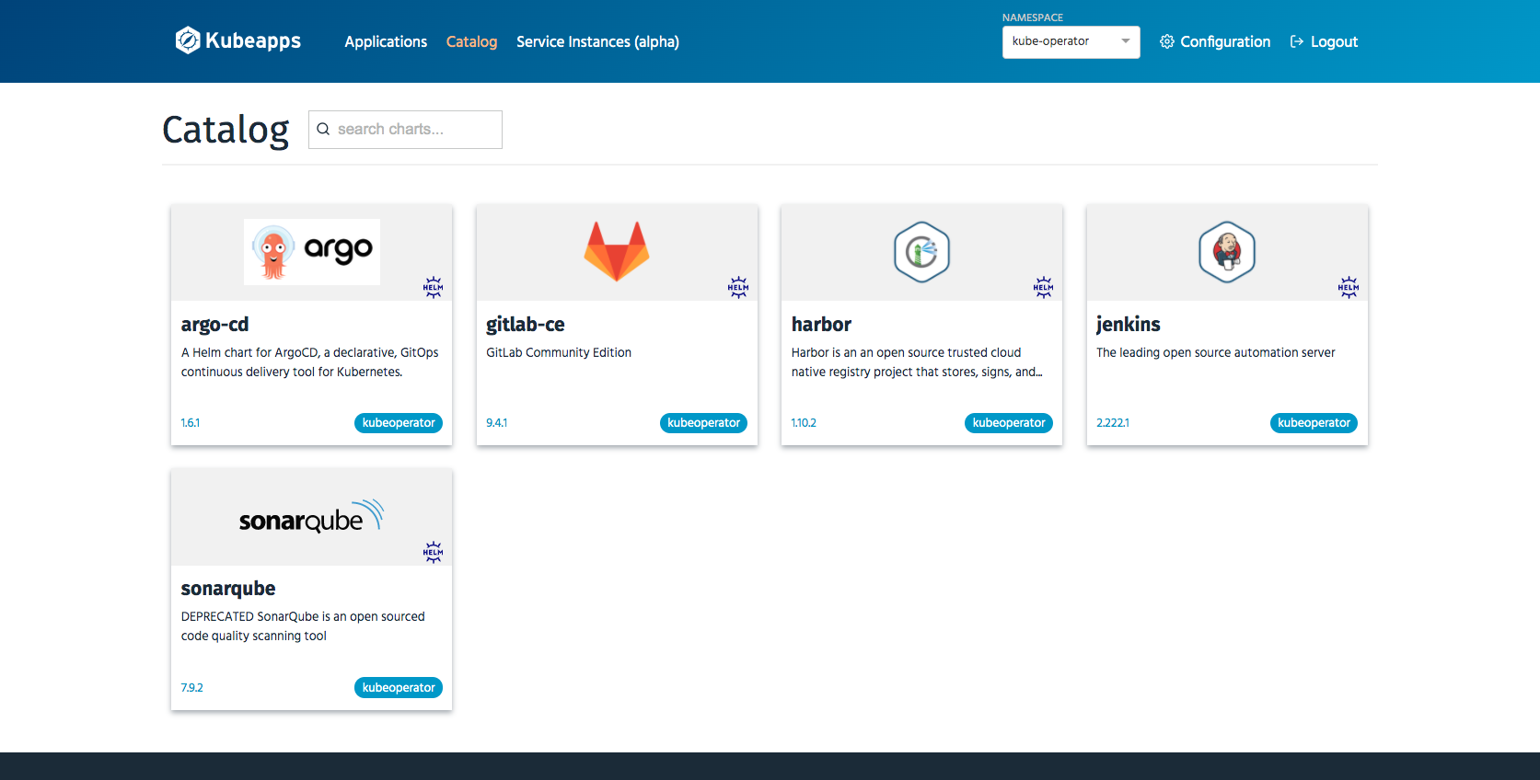The image size is (1540, 780).
Task: Go to the Catalog tab
Action: point(471,41)
